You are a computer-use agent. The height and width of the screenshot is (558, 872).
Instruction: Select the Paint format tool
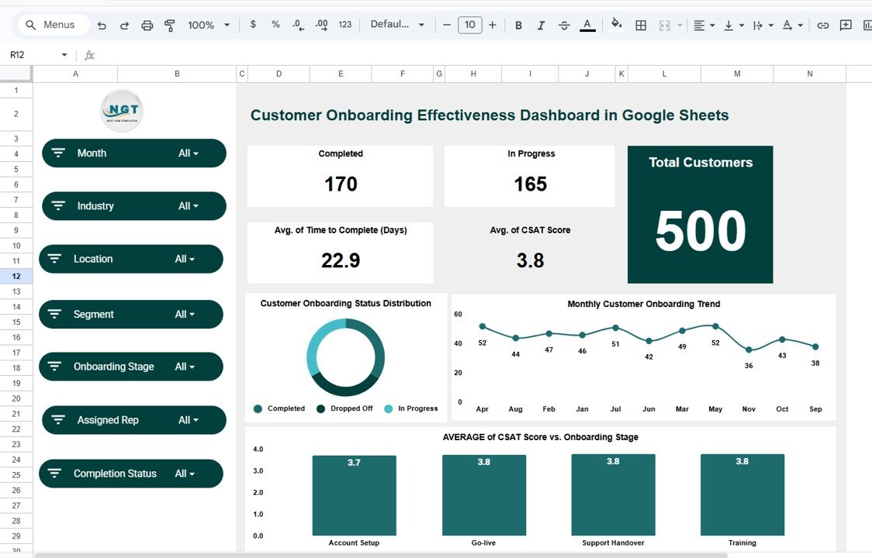[x=170, y=26]
